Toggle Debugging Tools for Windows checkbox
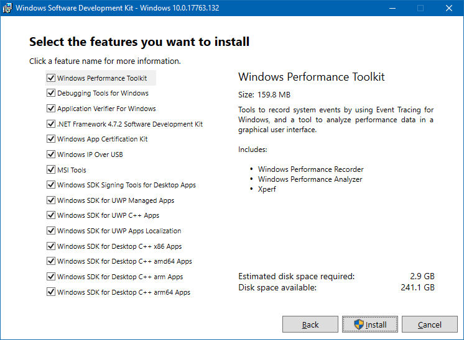Screen dimensions: 464x340 [x=51, y=94]
